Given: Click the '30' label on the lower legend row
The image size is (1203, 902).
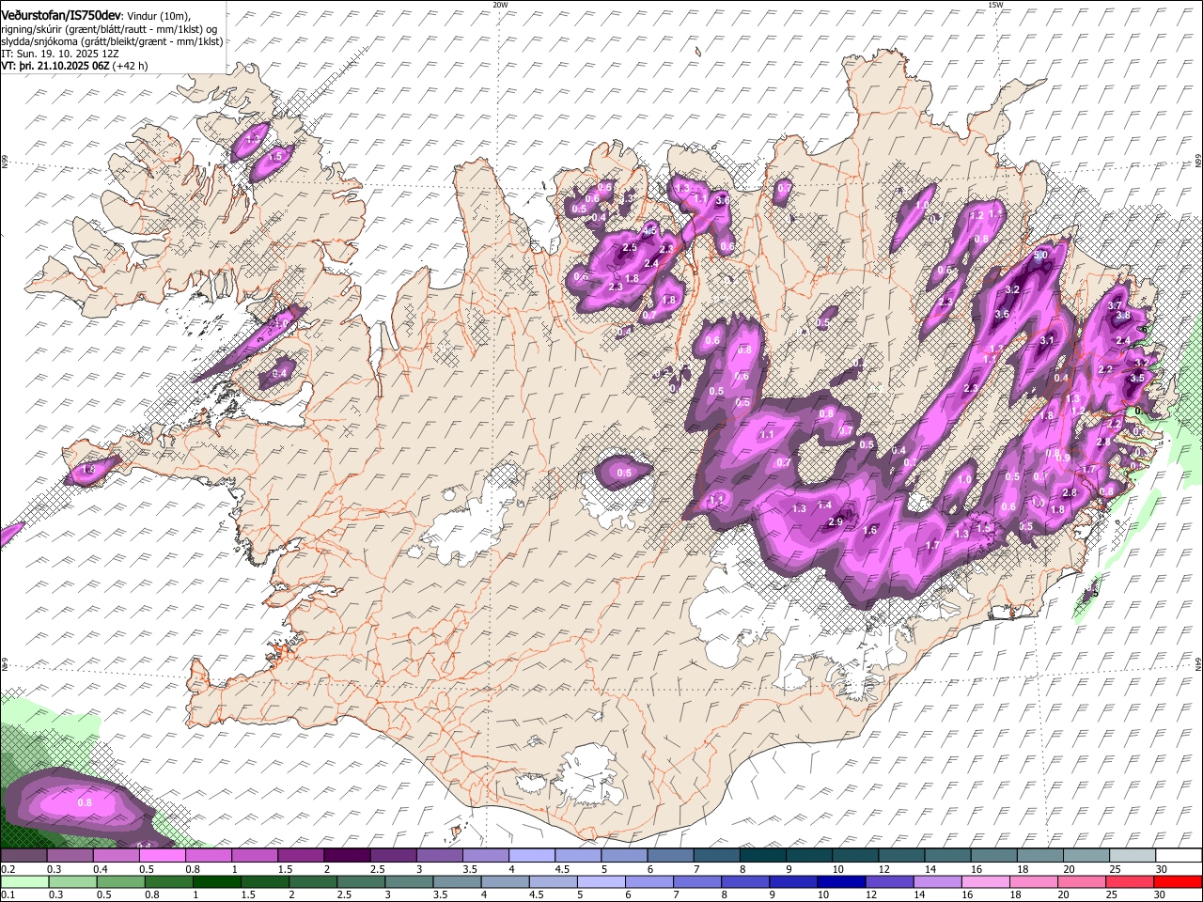Looking at the screenshot, I should tap(1161, 895).
